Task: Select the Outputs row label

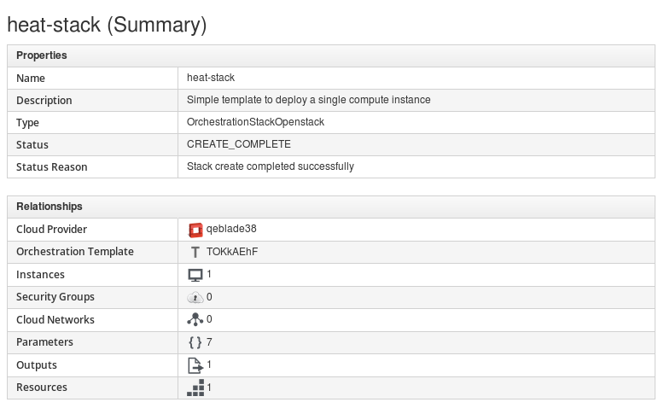Action: 37,365
